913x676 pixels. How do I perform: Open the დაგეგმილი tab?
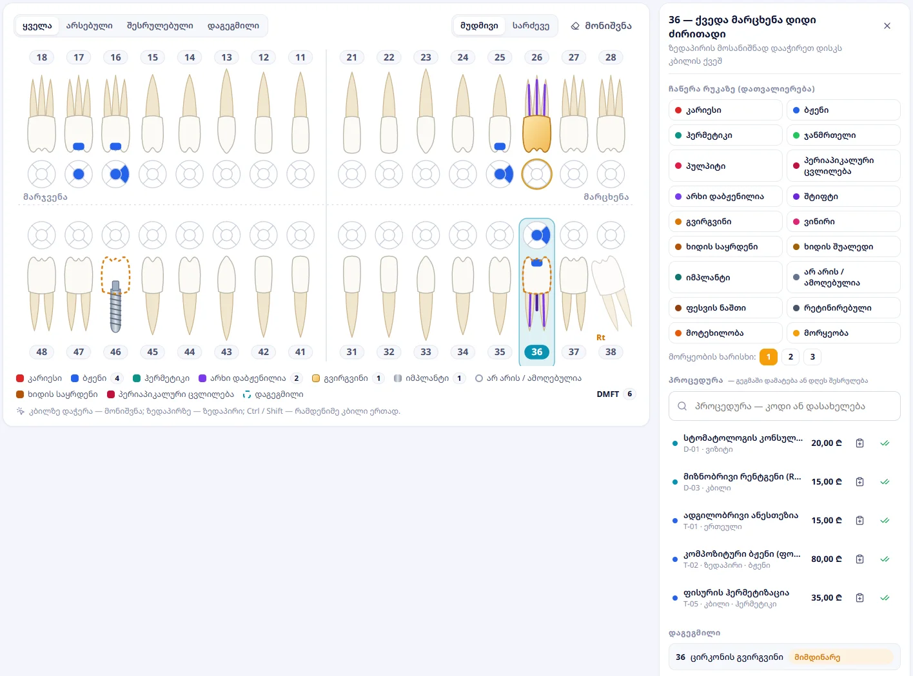(233, 26)
